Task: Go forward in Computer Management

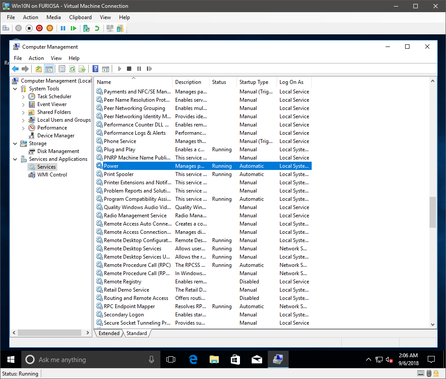Action: [25, 69]
